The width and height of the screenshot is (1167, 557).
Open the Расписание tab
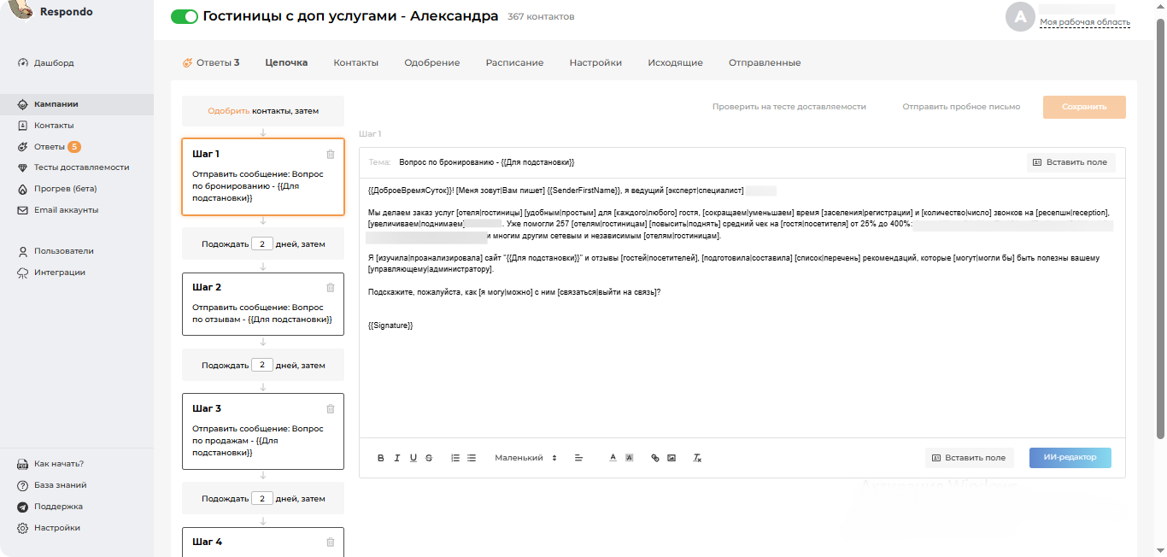coord(514,62)
